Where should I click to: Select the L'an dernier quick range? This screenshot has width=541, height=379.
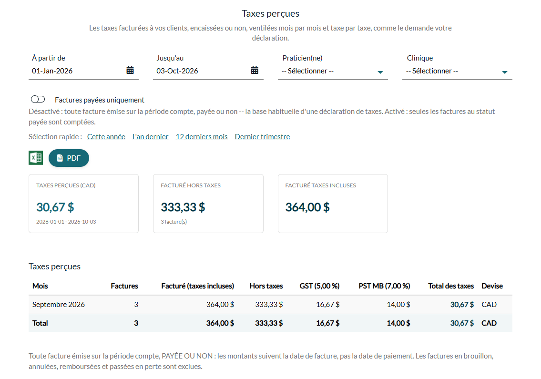151,137
